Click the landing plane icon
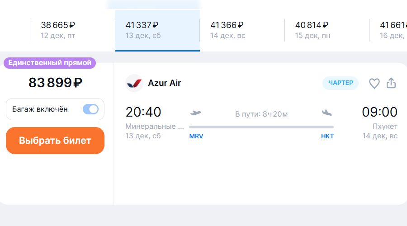 click(327, 113)
